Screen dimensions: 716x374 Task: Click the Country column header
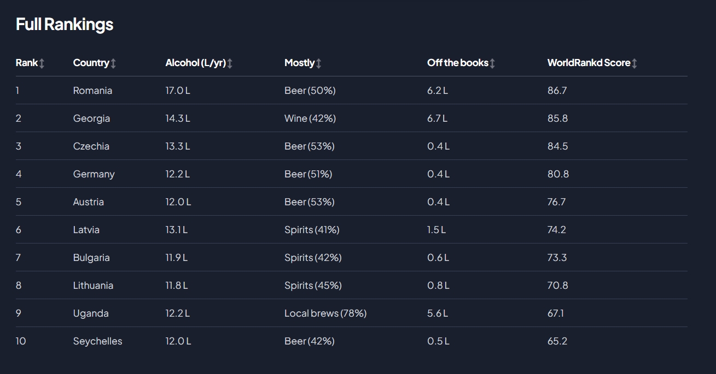click(x=91, y=63)
